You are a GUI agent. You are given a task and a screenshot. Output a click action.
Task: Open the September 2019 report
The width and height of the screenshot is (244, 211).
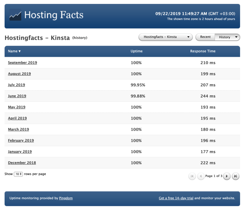23,63
